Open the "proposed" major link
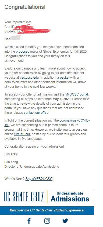The image size is (103, 227). (23, 52)
